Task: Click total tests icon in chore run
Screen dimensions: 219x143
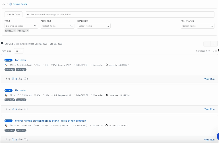Action: [7, 139]
